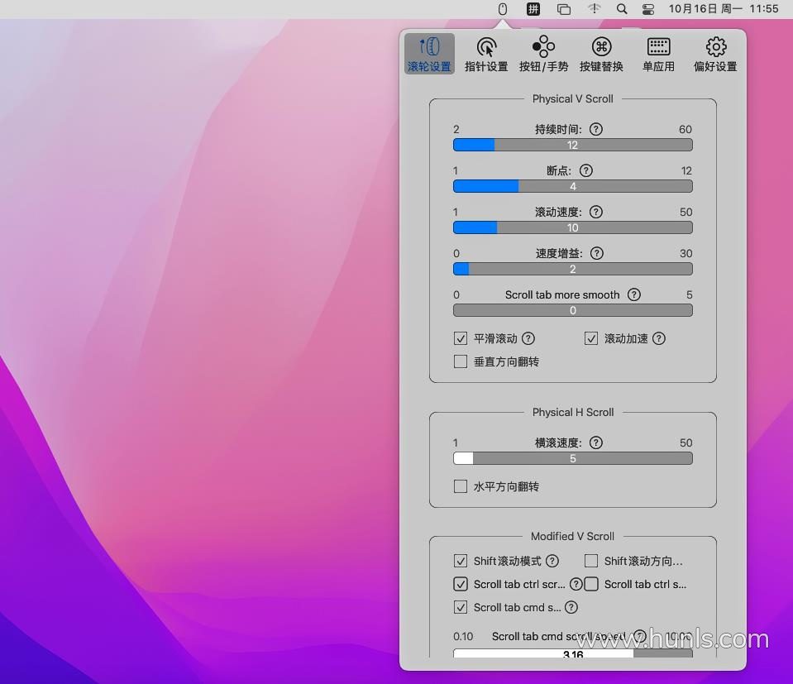Click the Modified V Scroll section title
The width and height of the screenshot is (793, 684).
[x=572, y=536]
